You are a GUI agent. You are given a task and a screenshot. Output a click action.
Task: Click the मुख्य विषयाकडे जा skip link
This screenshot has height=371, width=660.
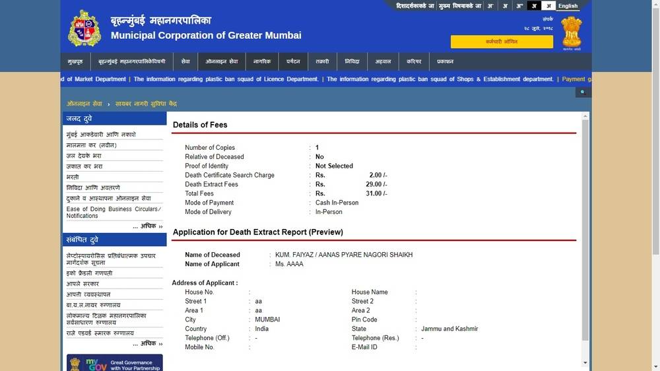[459, 6]
